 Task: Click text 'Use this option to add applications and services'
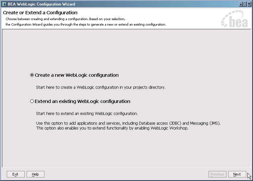coord(78,123)
